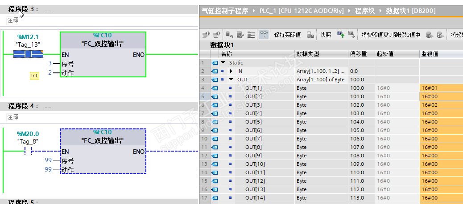Click the ENO output in 程序段 4
The height and width of the screenshot is (204, 463).
(x=139, y=152)
